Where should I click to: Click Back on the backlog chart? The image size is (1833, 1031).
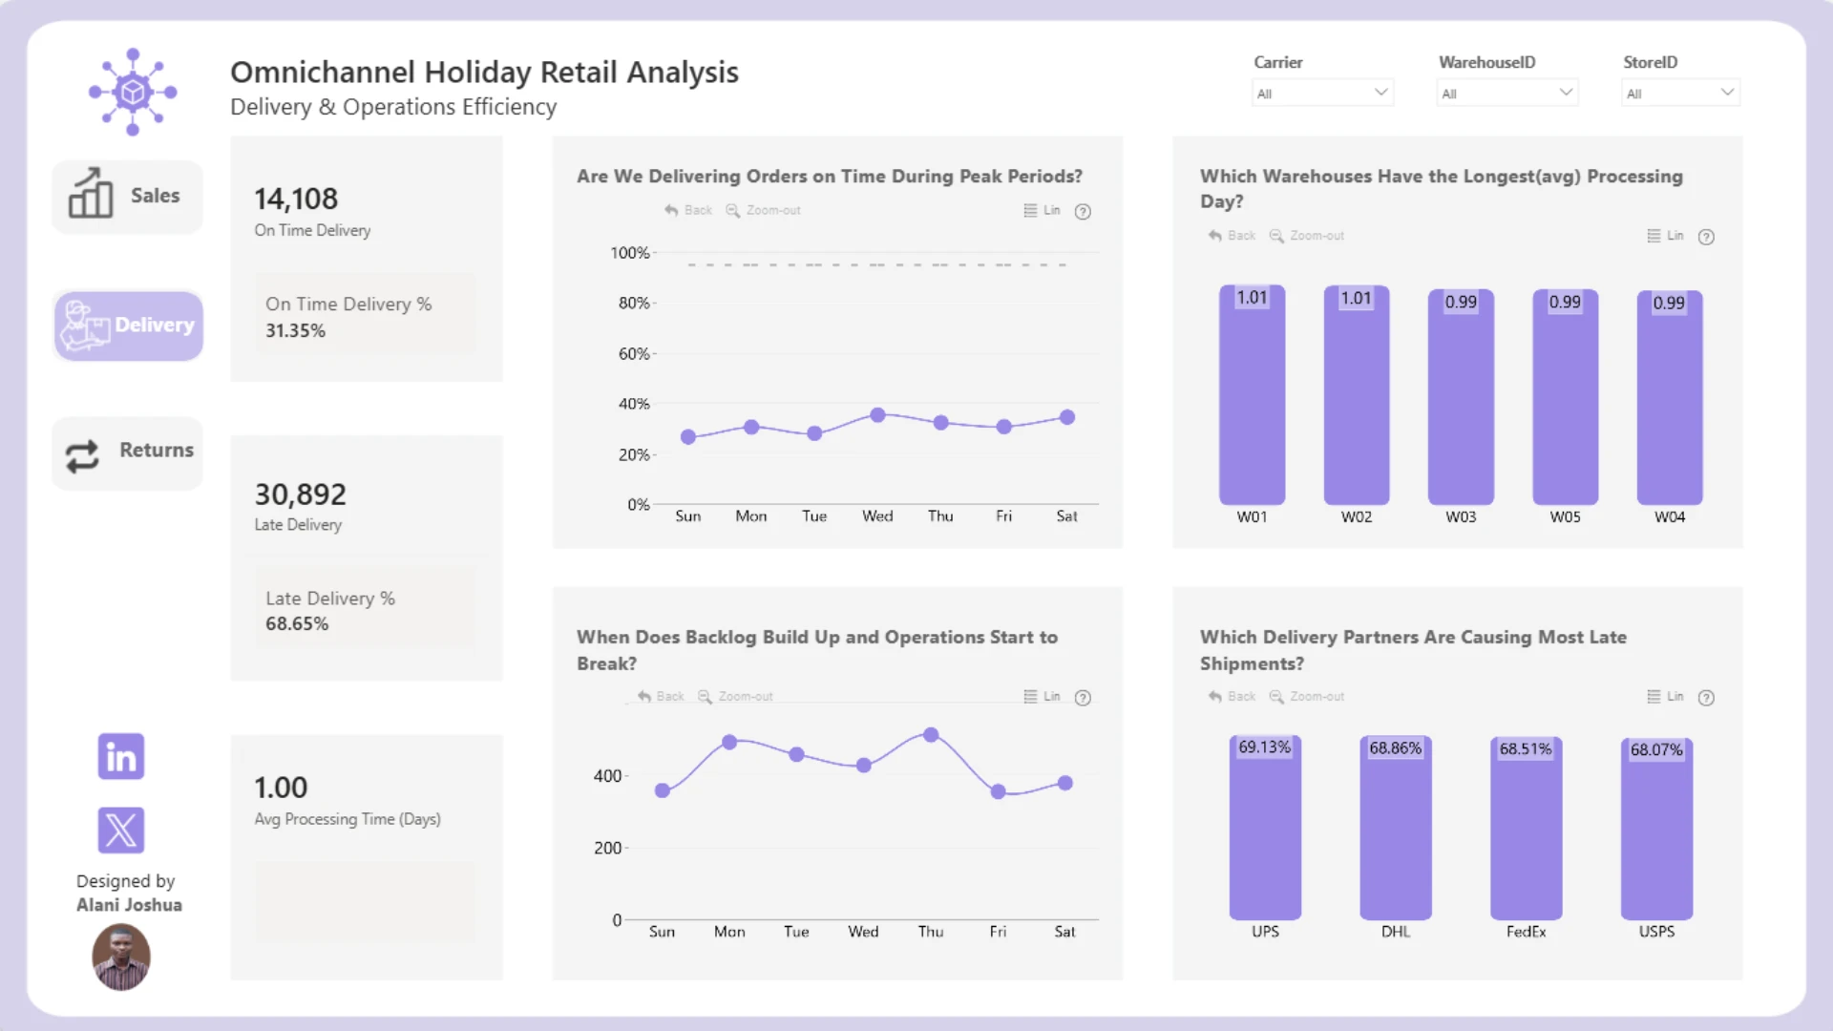coord(661,697)
